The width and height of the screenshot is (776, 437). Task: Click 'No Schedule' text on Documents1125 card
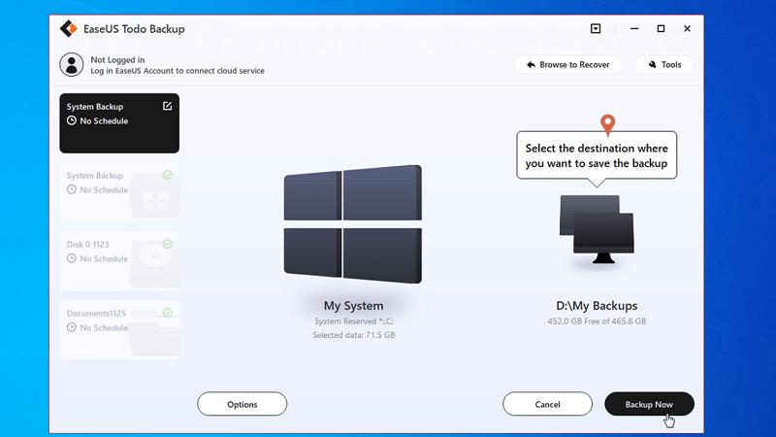click(x=104, y=327)
